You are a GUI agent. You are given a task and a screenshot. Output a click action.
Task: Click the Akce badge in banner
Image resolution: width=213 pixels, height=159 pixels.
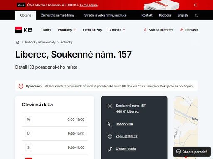point(21,5)
